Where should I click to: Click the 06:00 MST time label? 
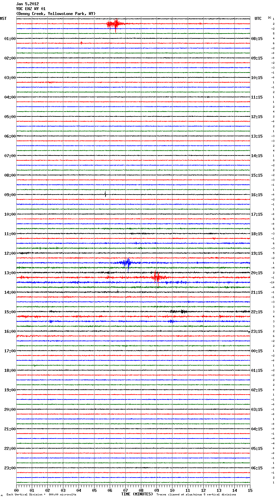point(10,136)
